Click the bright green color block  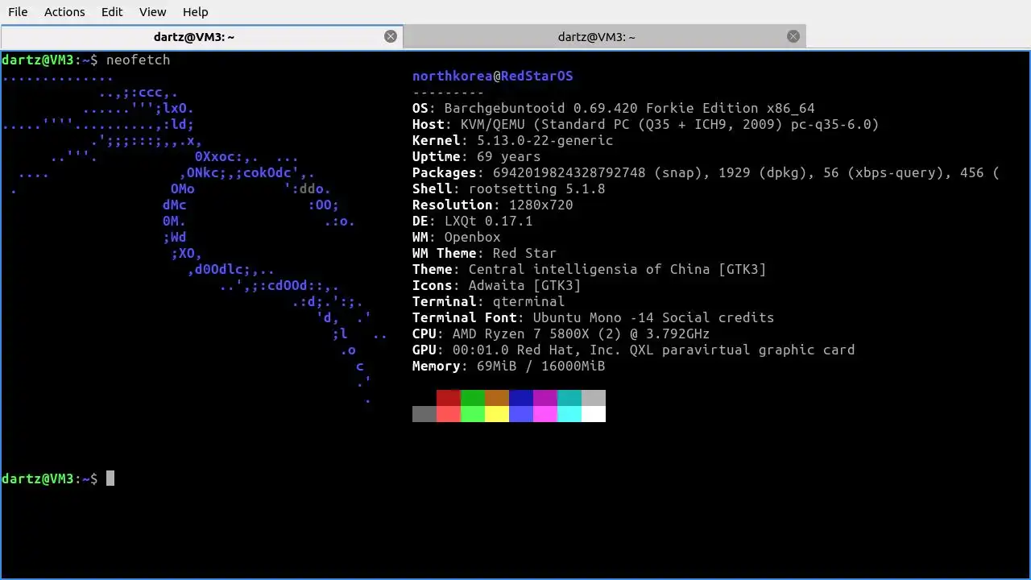click(473, 414)
